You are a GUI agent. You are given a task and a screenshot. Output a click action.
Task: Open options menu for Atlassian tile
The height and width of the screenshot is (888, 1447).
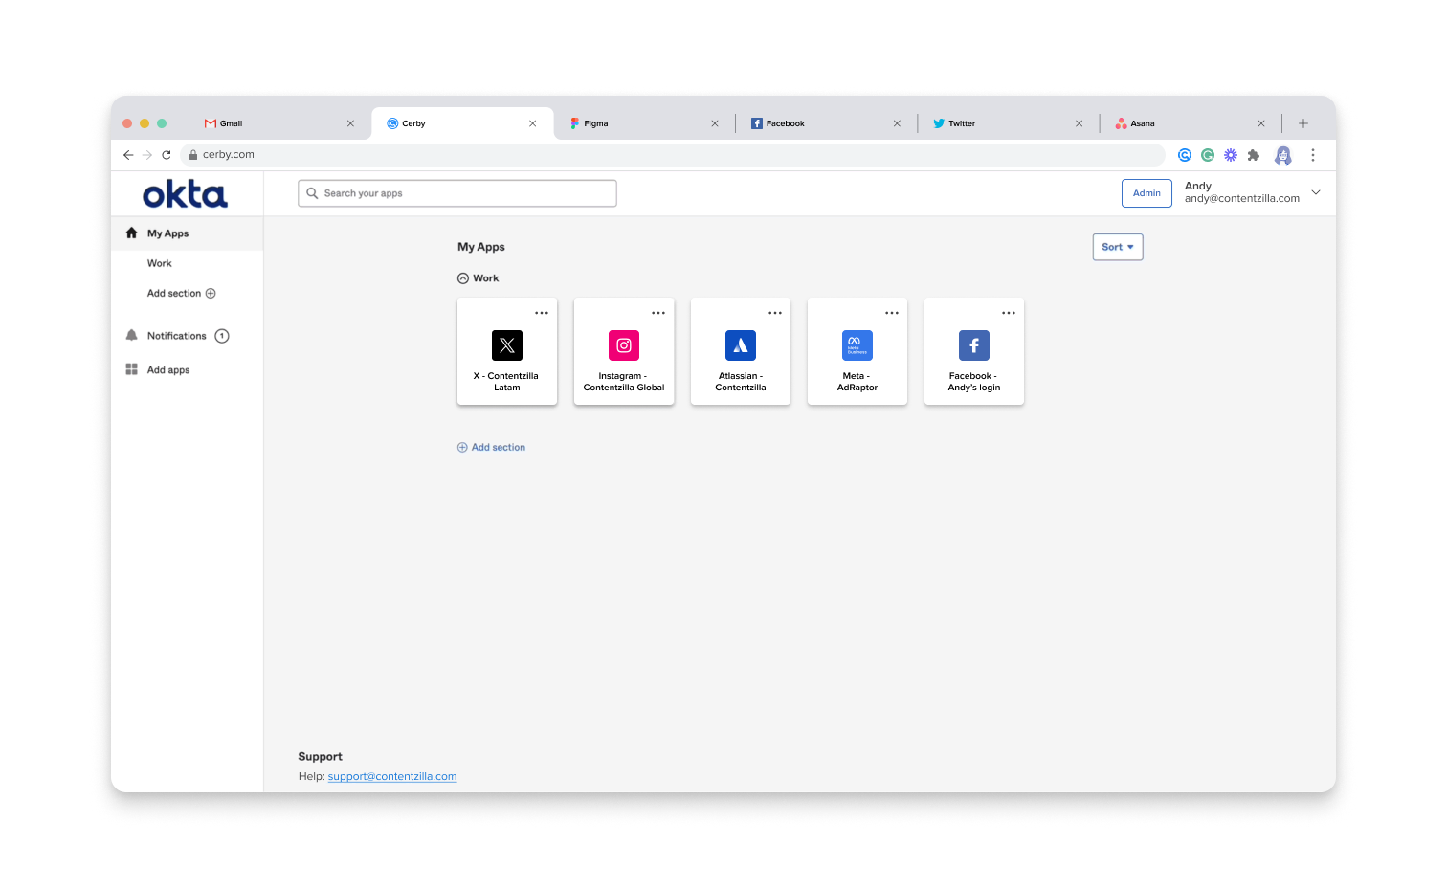tap(775, 313)
